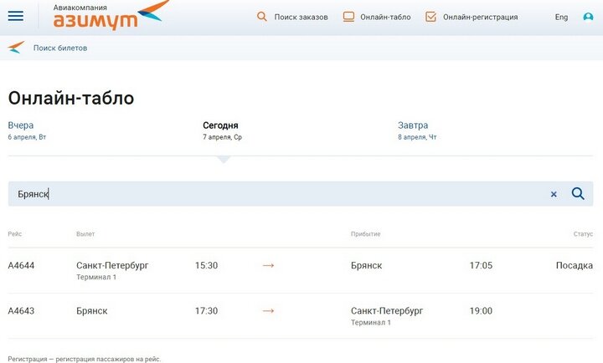603x363 pixels.
Task: Open Онлайн-регистрация link
Action: [481, 17]
